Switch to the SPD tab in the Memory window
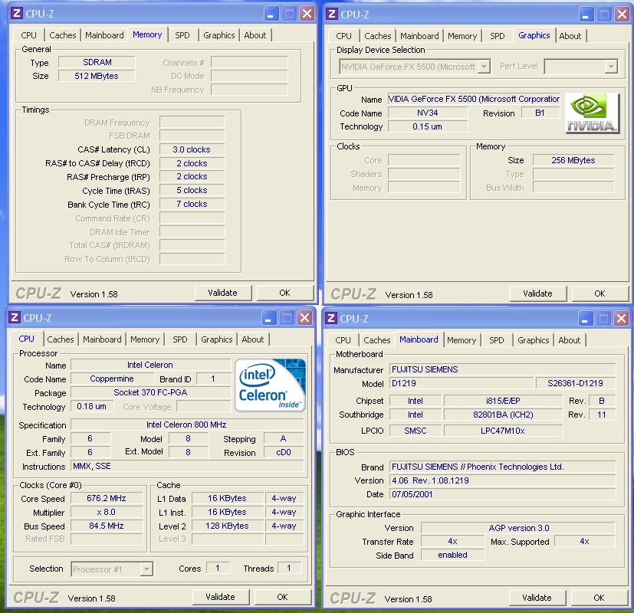634x613 pixels. click(182, 35)
